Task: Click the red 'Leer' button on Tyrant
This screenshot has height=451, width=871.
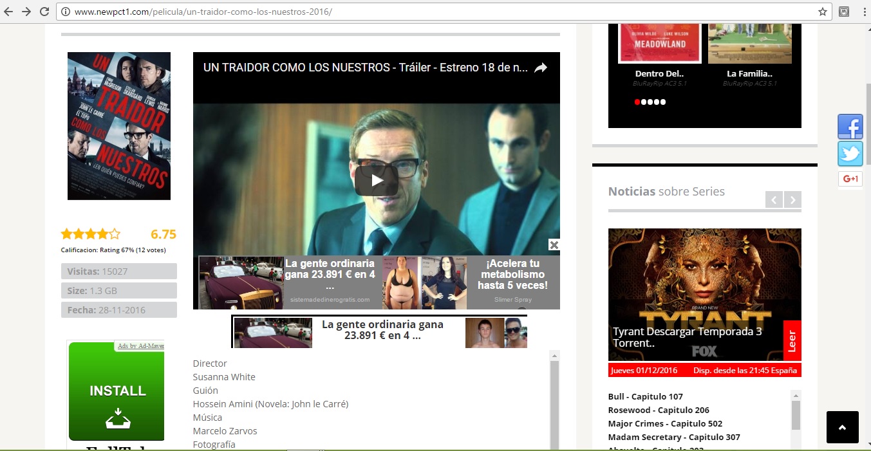Action: pos(792,340)
